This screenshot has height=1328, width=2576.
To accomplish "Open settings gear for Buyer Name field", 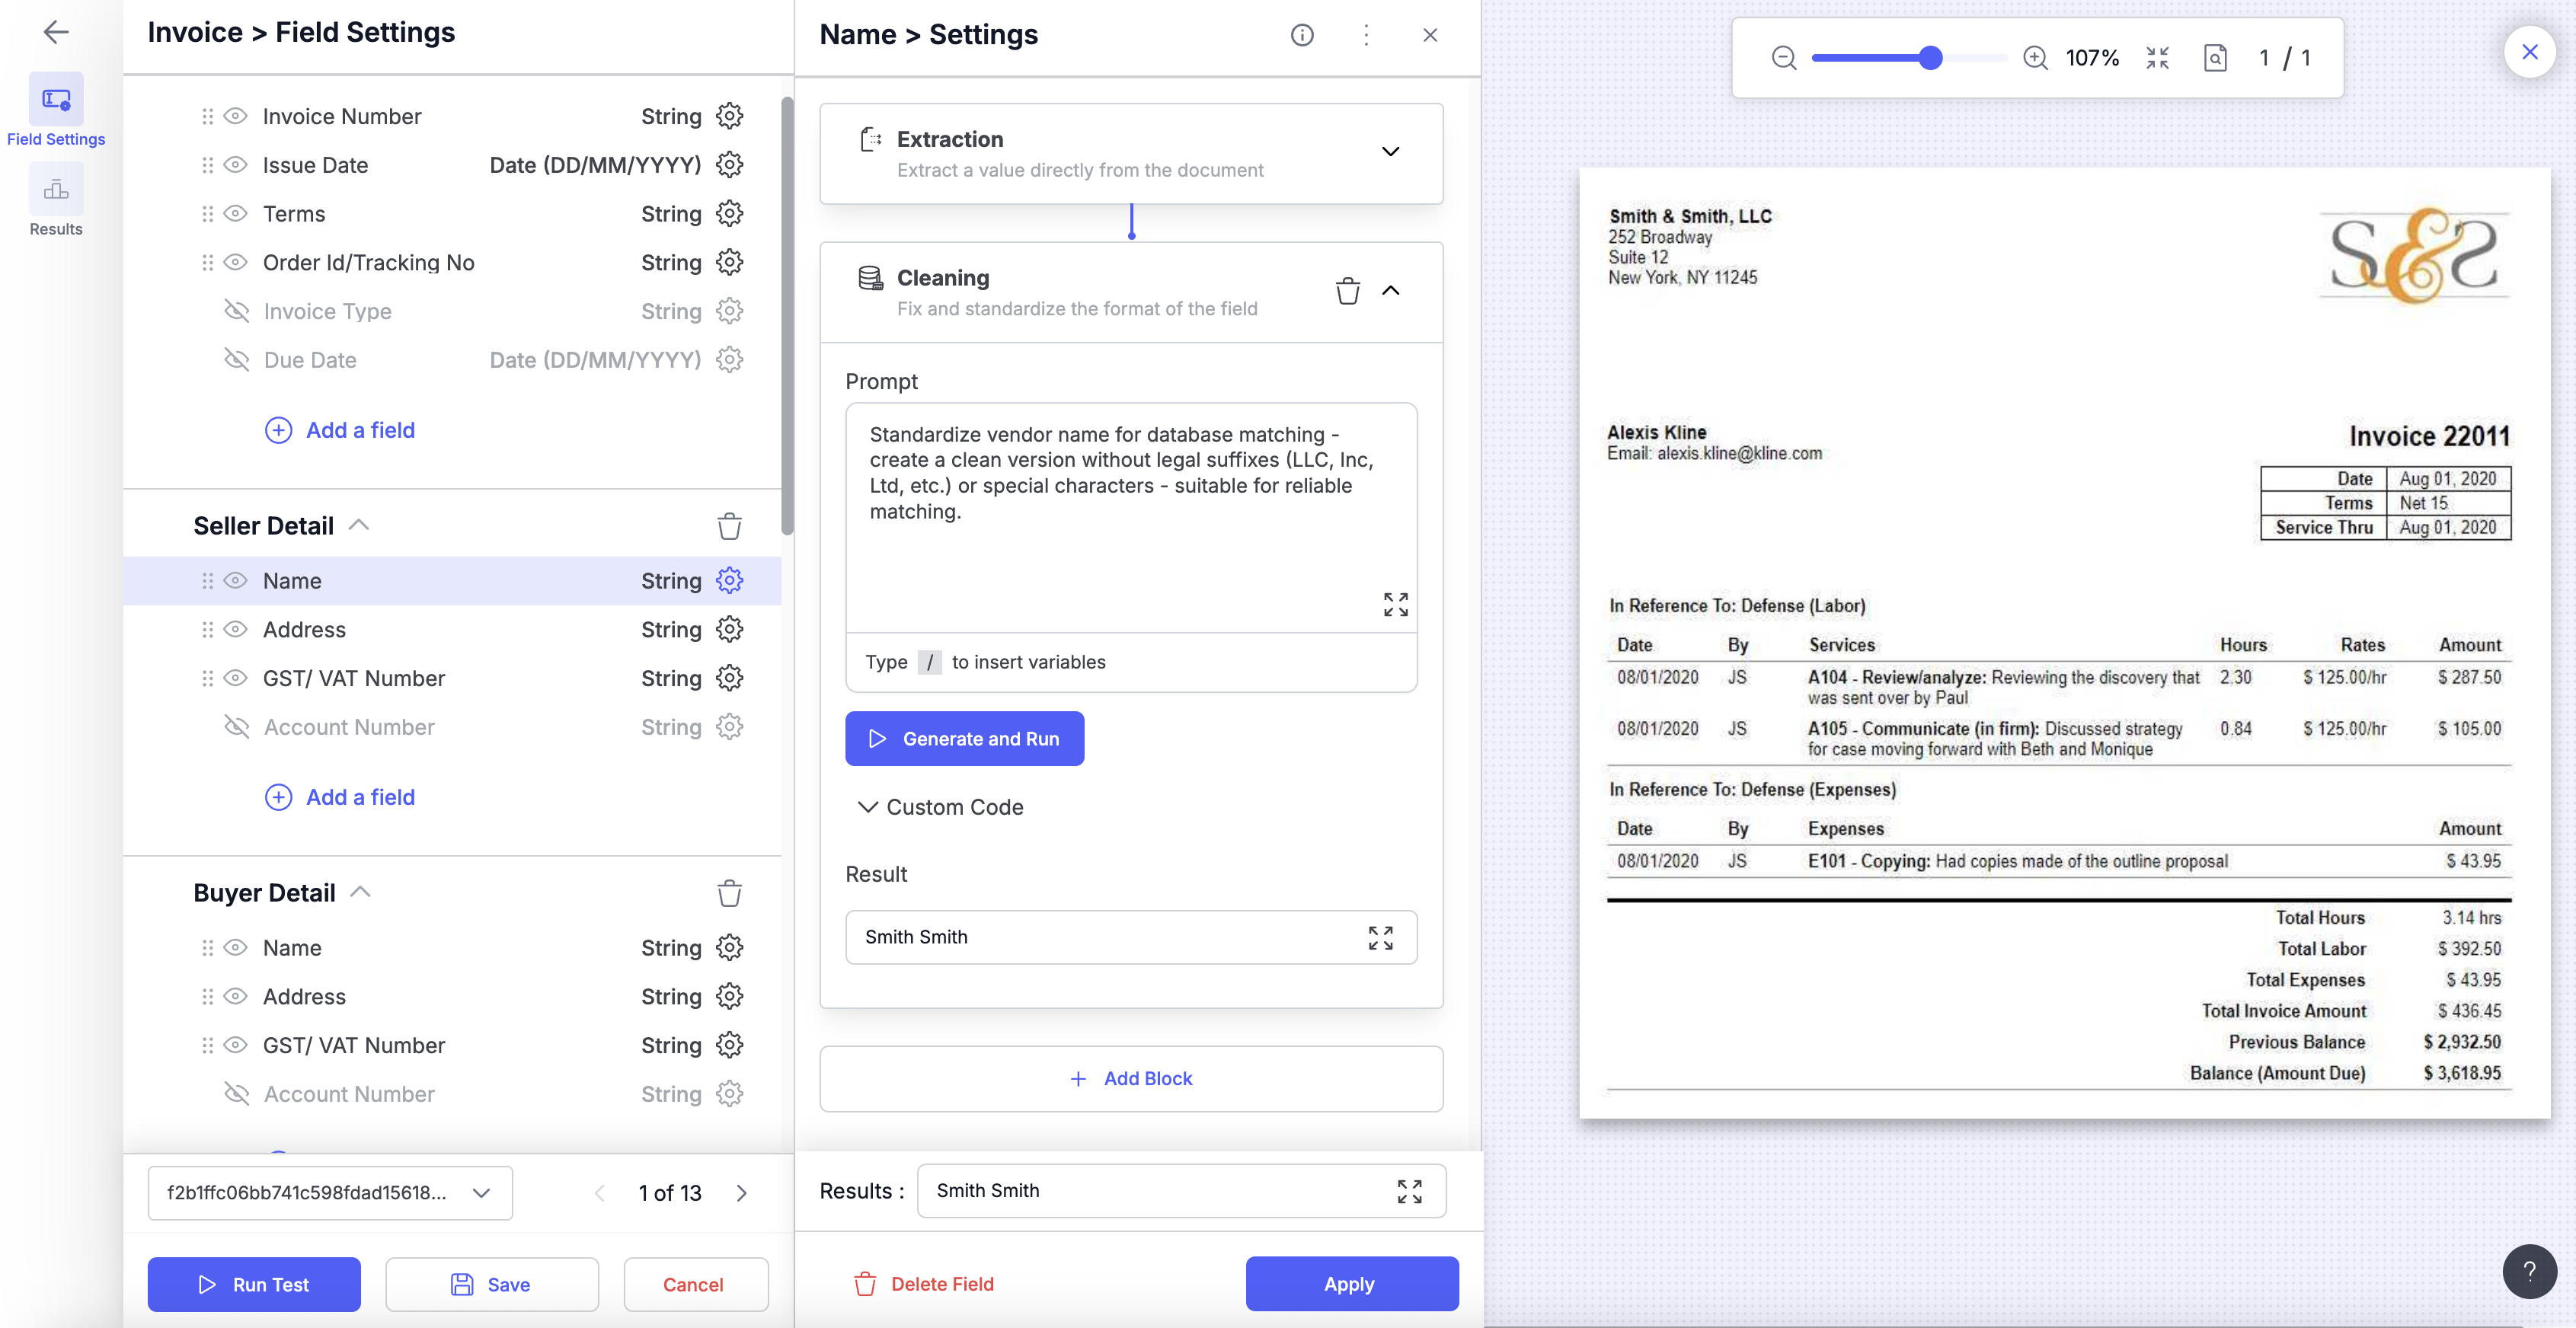I will (730, 947).
